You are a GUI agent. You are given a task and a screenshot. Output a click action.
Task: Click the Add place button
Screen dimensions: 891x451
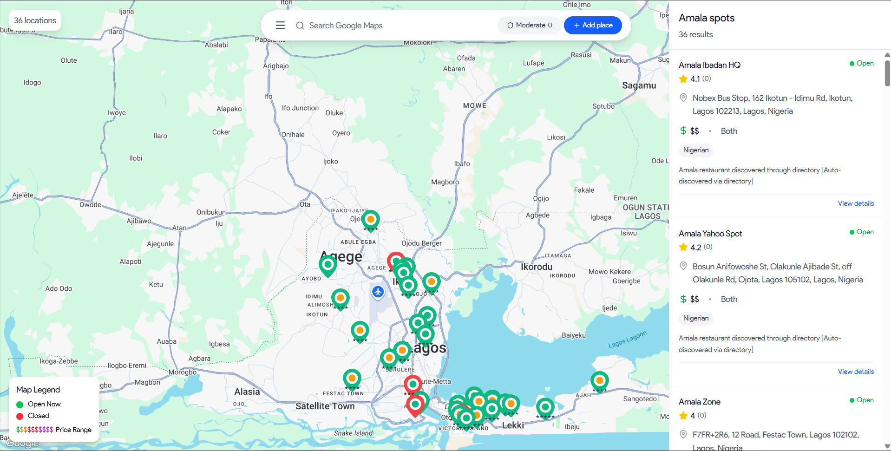point(593,25)
